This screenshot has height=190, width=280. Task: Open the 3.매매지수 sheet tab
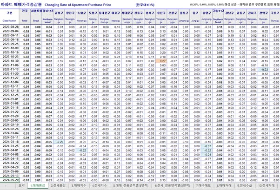[x=79, y=185]
